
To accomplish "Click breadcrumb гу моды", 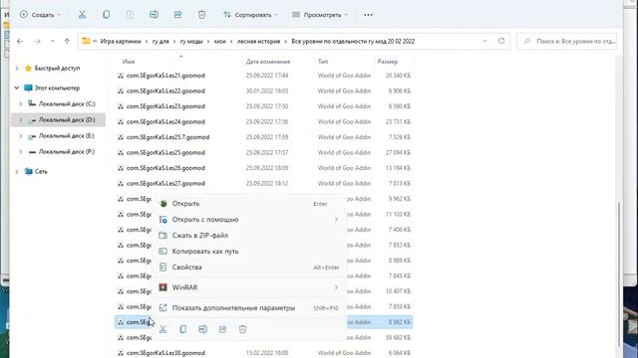I will tap(191, 41).
